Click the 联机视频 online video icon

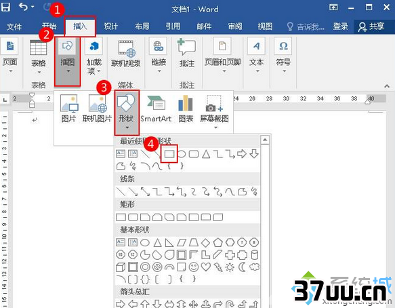(126, 54)
